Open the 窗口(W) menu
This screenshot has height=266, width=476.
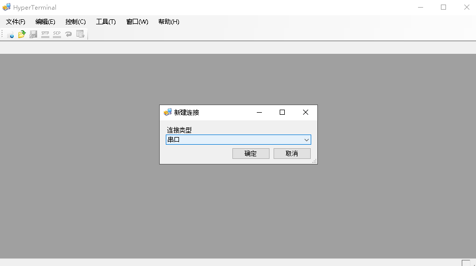[137, 22]
